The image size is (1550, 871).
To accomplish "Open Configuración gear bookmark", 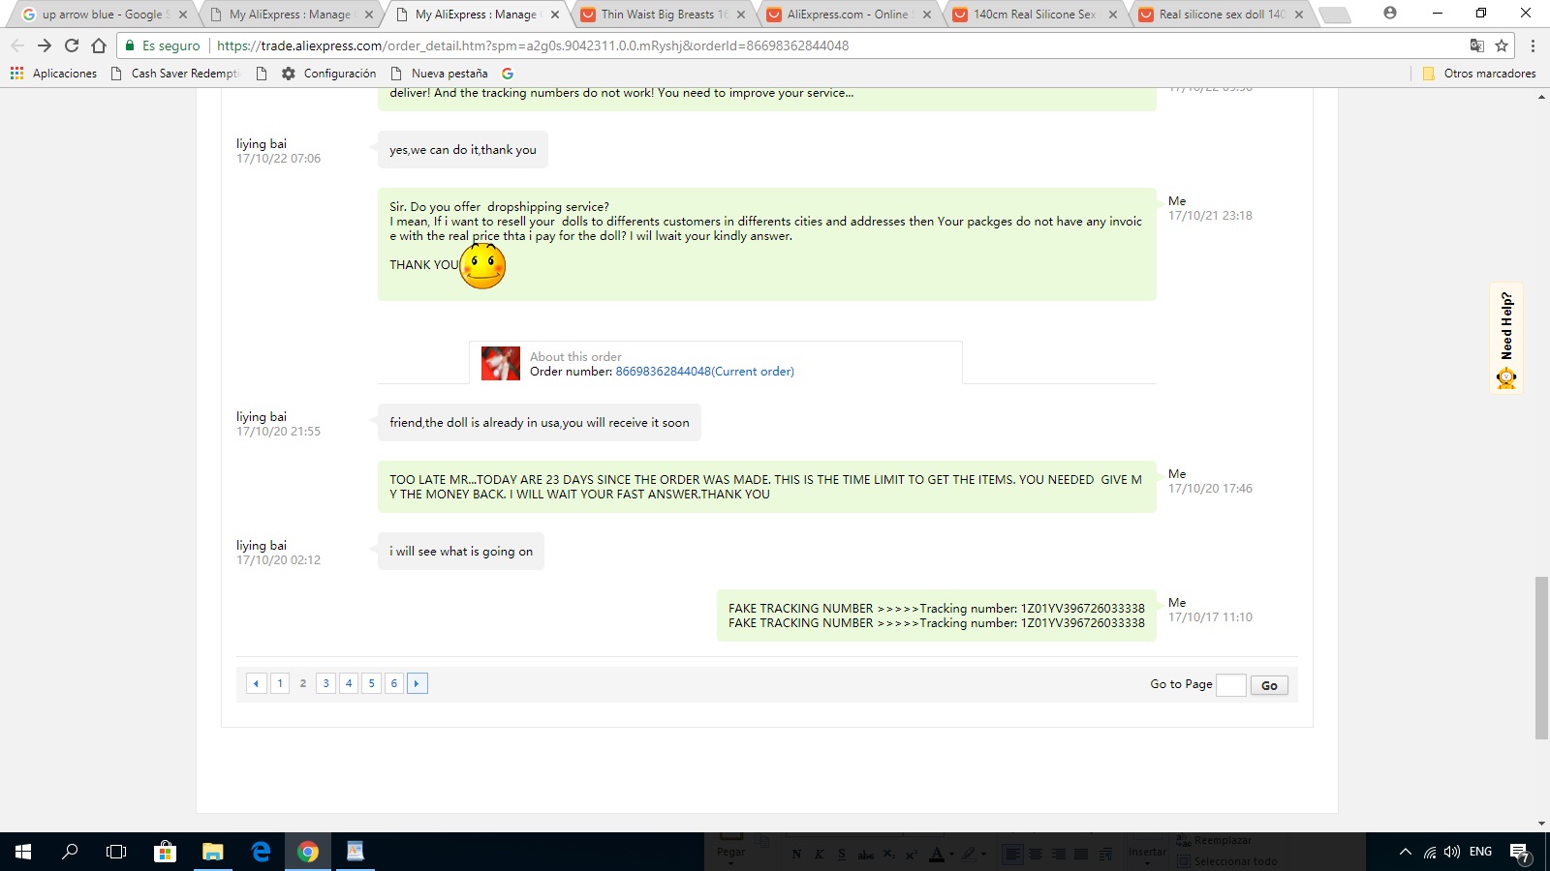I will 329,74.
